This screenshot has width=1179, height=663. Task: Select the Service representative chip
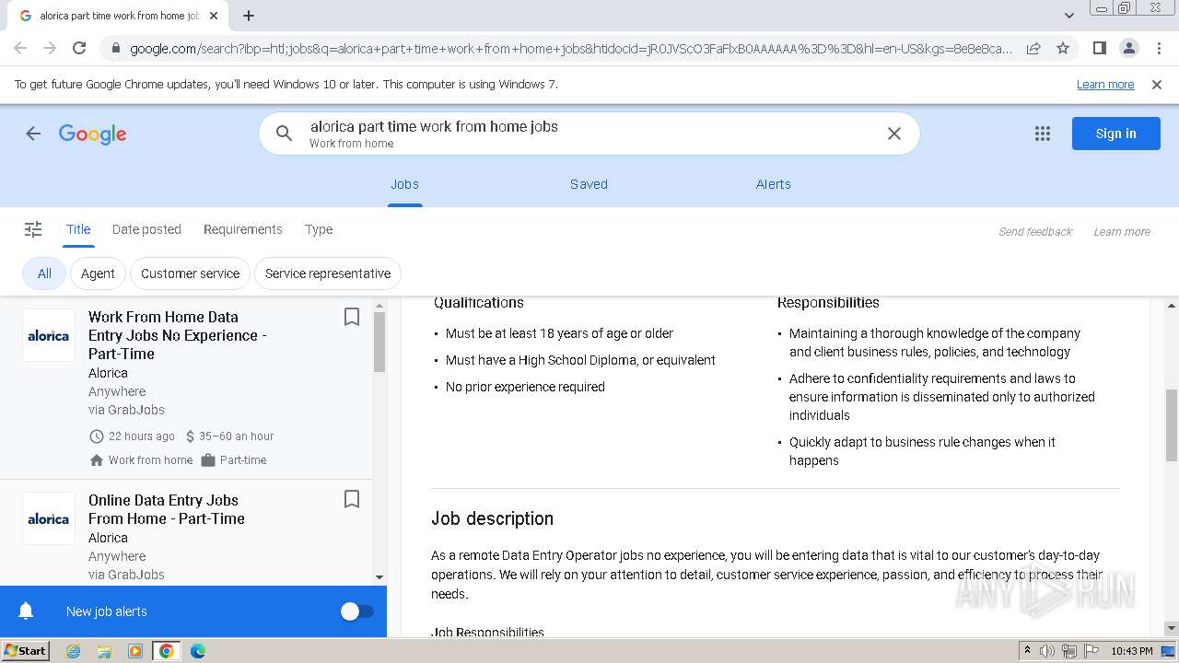(x=328, y=273)
